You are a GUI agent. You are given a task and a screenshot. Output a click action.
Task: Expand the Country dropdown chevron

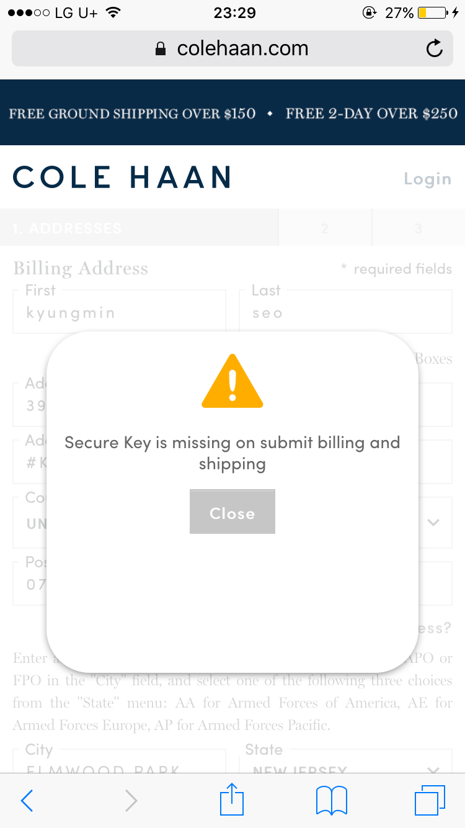coord(433,523)
